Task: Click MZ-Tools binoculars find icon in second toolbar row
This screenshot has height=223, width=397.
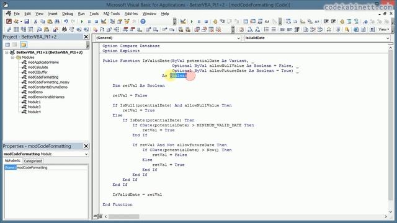Action: tap(65, 30)
